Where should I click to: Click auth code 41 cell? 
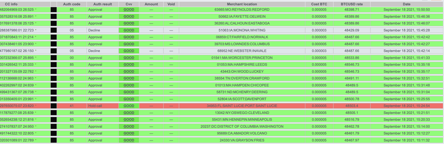tap(71, 106)
